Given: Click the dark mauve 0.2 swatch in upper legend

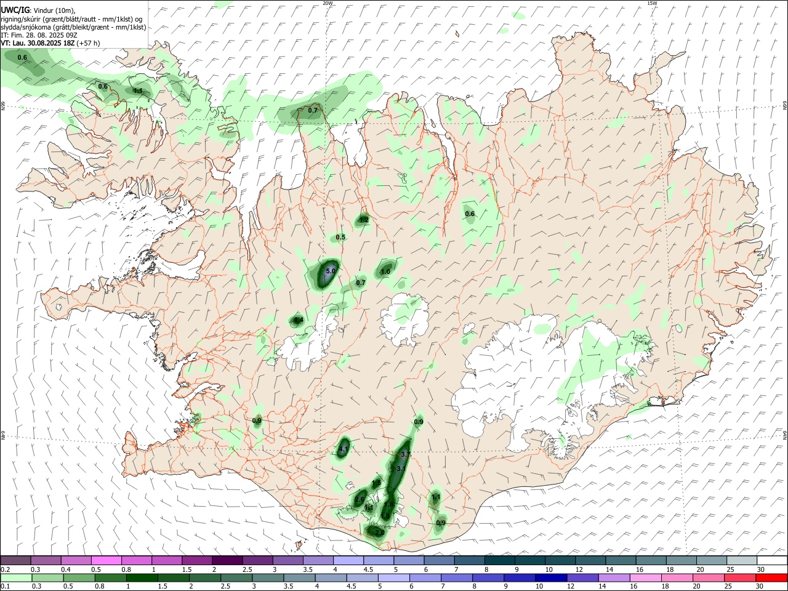Looking at the screenshot, I should coord(15,560).
